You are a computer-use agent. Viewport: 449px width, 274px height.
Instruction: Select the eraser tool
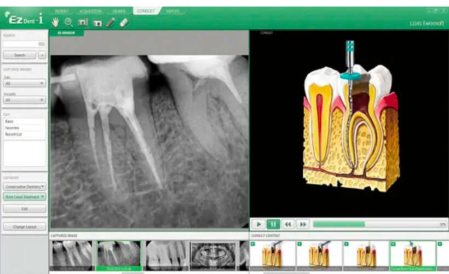[124, 22]
